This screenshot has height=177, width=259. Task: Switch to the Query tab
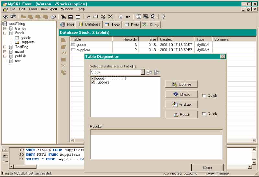(x=151, y=25)
